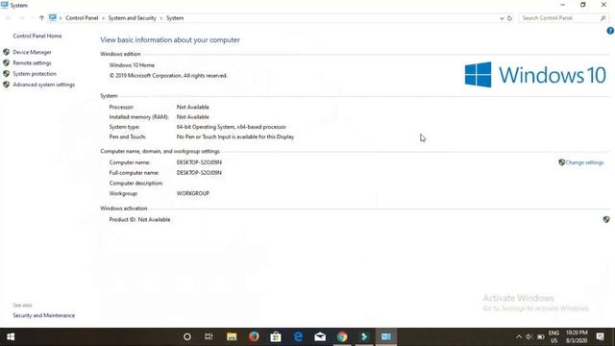
Task: Refresh the address bar view
Action: (509, 18)
